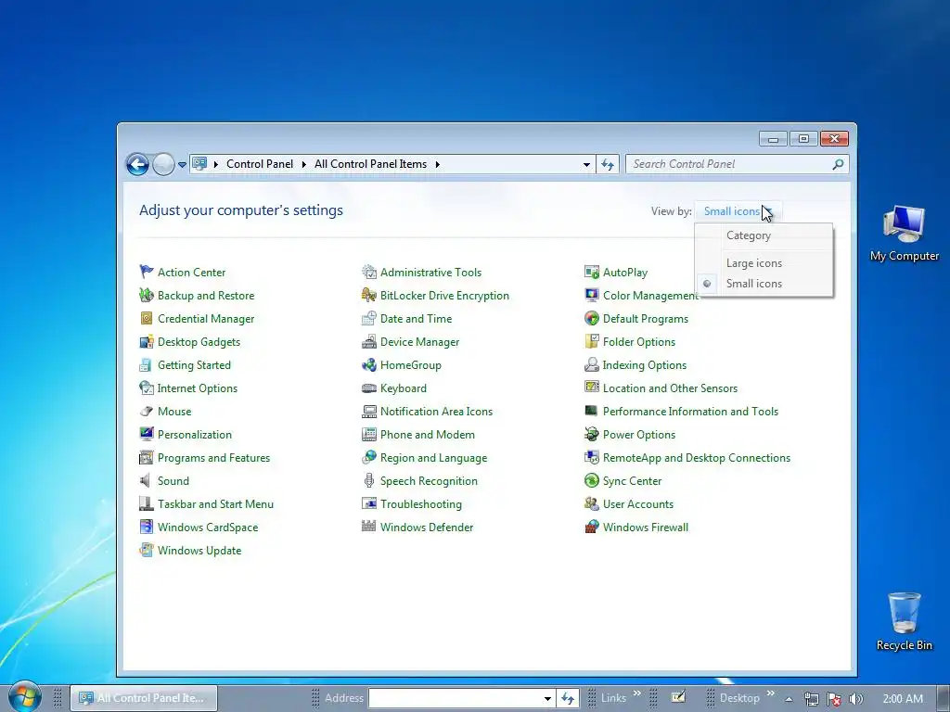Screen dimensions: 950x712
Task: Open the Action Center flag icon
Action: [146, 272]
